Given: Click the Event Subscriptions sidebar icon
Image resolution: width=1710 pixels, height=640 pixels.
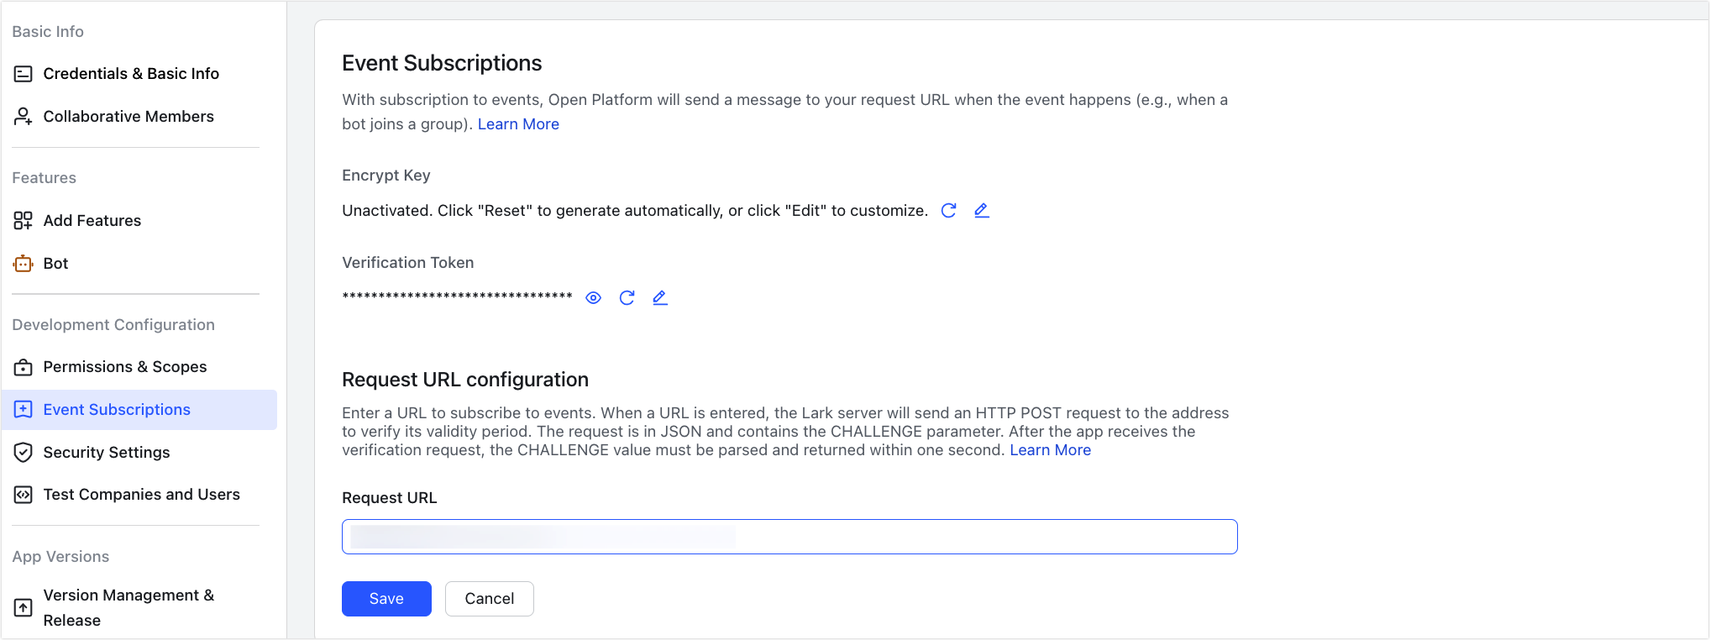Looking at the screenshot, I should click(22, 409).
